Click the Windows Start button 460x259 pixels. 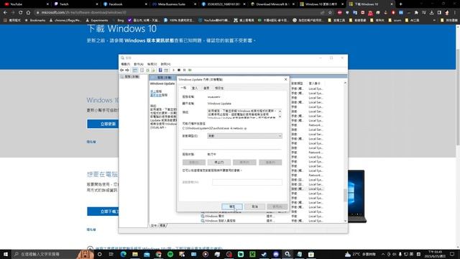(6, 254)
